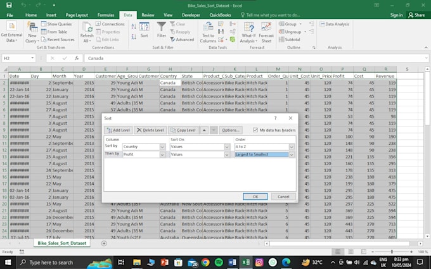Open Sort On dropdown for Profit row
The image size is (431, 269).
point(227,154)
